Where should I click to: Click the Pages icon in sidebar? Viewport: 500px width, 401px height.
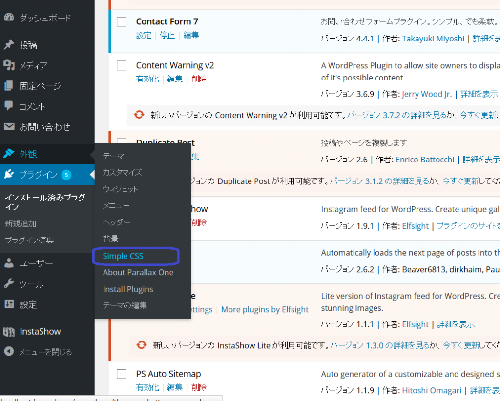point(9,86)
